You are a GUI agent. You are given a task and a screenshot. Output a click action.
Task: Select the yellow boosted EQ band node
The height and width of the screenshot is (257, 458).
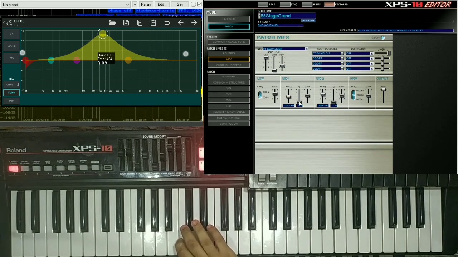[103, 34]
